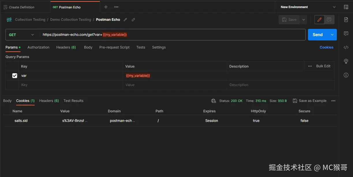Open the Authorization tab

click(x=38, y=47)
